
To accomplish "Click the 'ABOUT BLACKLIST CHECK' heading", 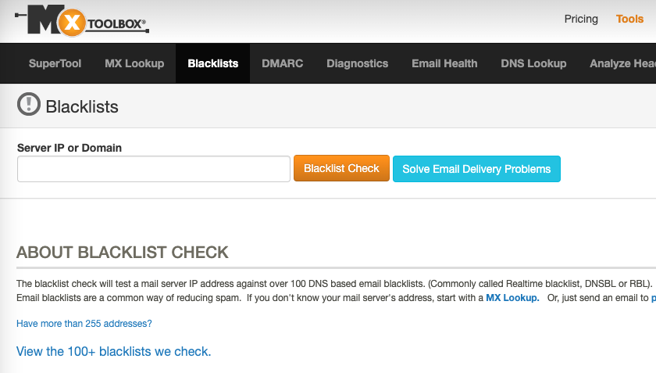I will point(122,253).
